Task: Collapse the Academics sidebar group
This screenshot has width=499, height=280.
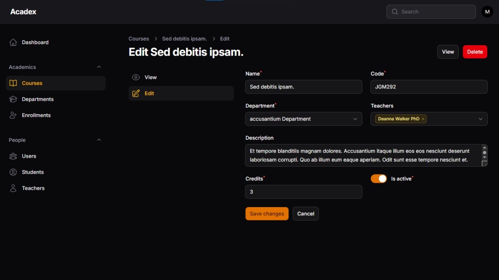Action: 99,67
